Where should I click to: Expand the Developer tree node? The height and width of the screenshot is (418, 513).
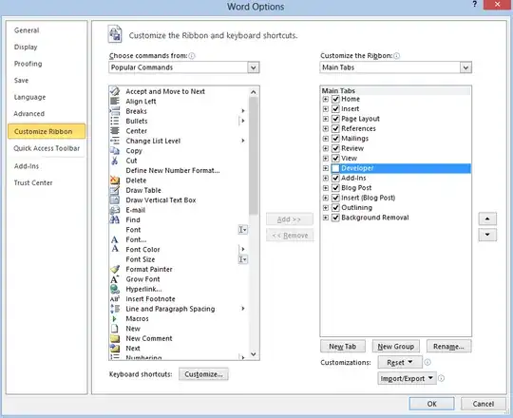pyautogui.click(x=326, y=168)
